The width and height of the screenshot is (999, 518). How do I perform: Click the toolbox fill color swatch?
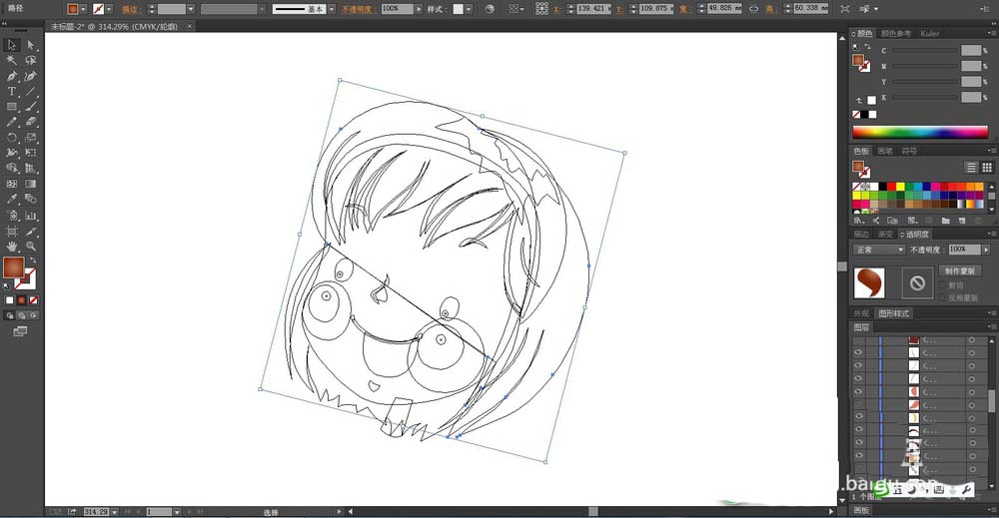coord(13,267)
